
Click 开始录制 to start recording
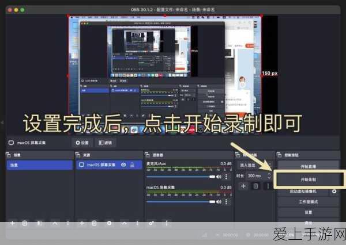tap(309, 179)
